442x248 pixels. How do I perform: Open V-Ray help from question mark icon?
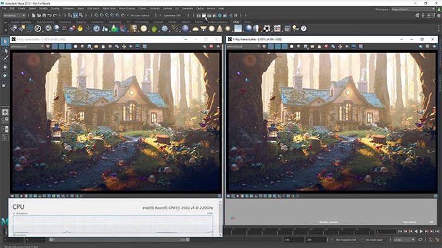pos(304,28)
